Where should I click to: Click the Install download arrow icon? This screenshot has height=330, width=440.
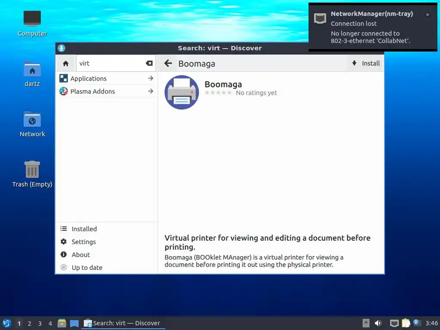(354, 63)
